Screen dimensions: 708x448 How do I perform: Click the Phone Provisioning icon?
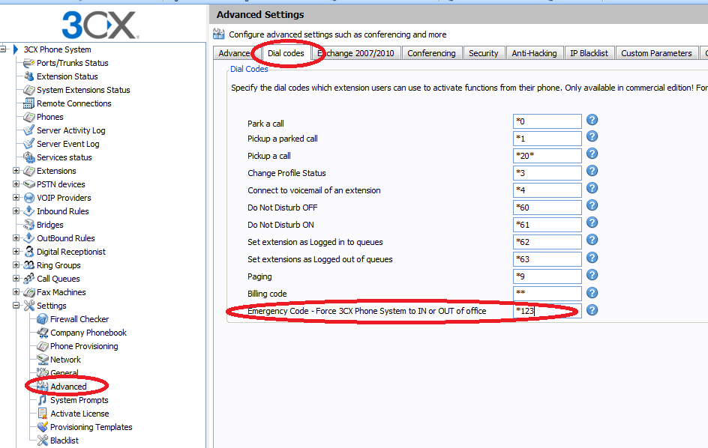click(x=43, y=346)
